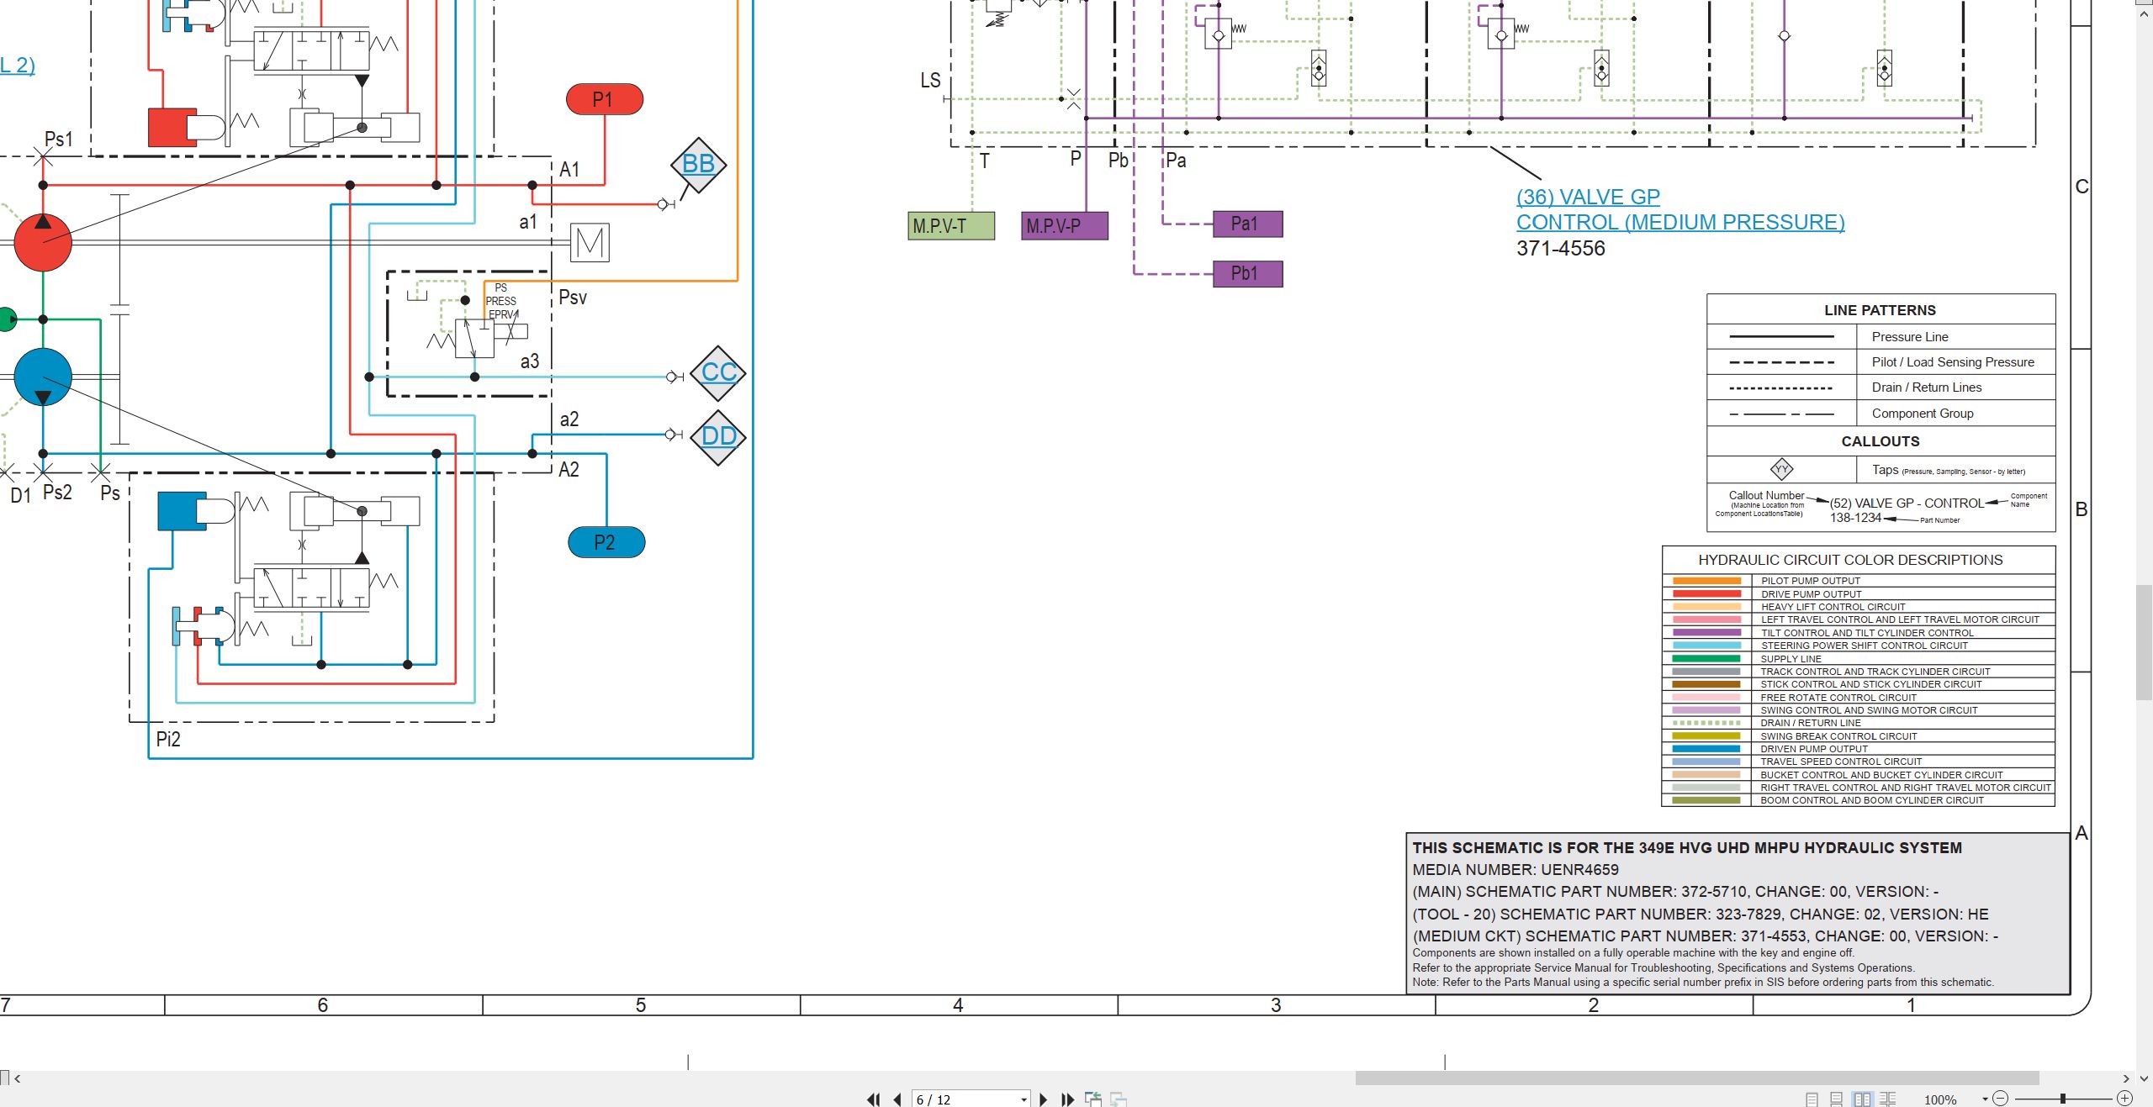Click STEERING POWER SHIFT CONTROL CIRCUIT text

click(1864, 646)
